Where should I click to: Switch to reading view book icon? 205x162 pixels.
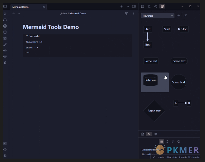click(127, 14)
